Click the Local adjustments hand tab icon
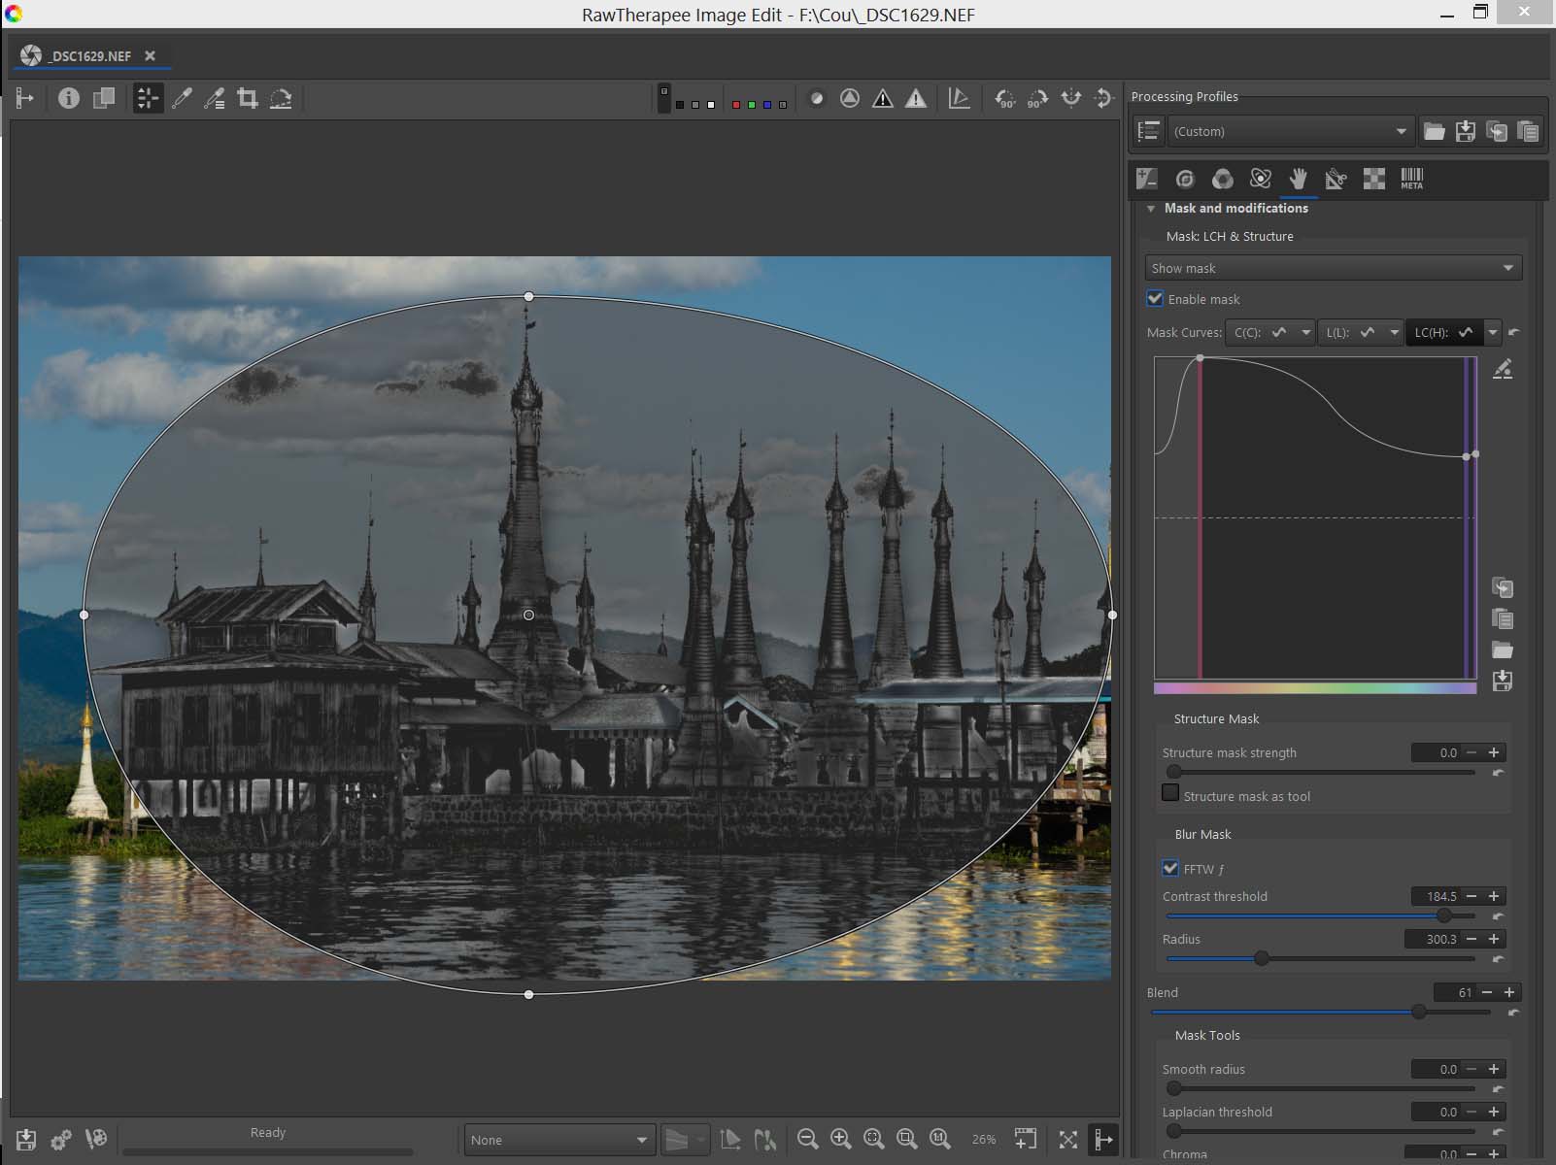 pos(1298,179)
